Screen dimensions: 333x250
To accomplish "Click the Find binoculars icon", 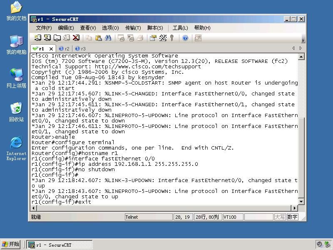I will tap(108, 38).
